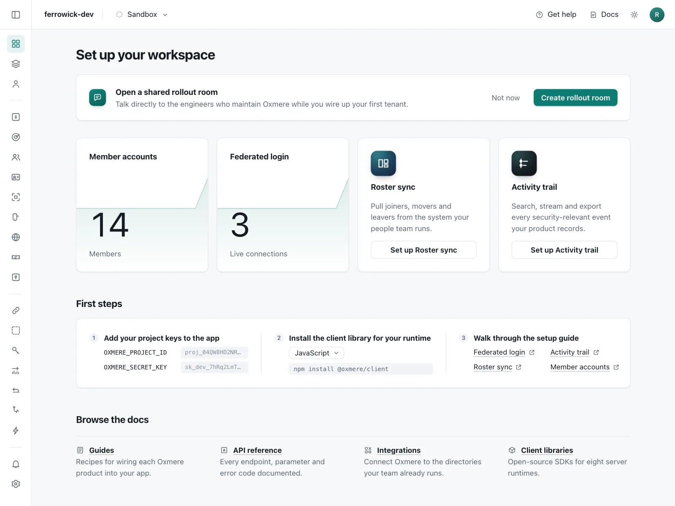Click the key sidebar icon
The image size is (675, 506).
16,350
